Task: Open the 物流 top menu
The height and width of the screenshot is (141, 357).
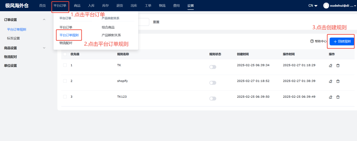Action: click(x=162, y=6)
